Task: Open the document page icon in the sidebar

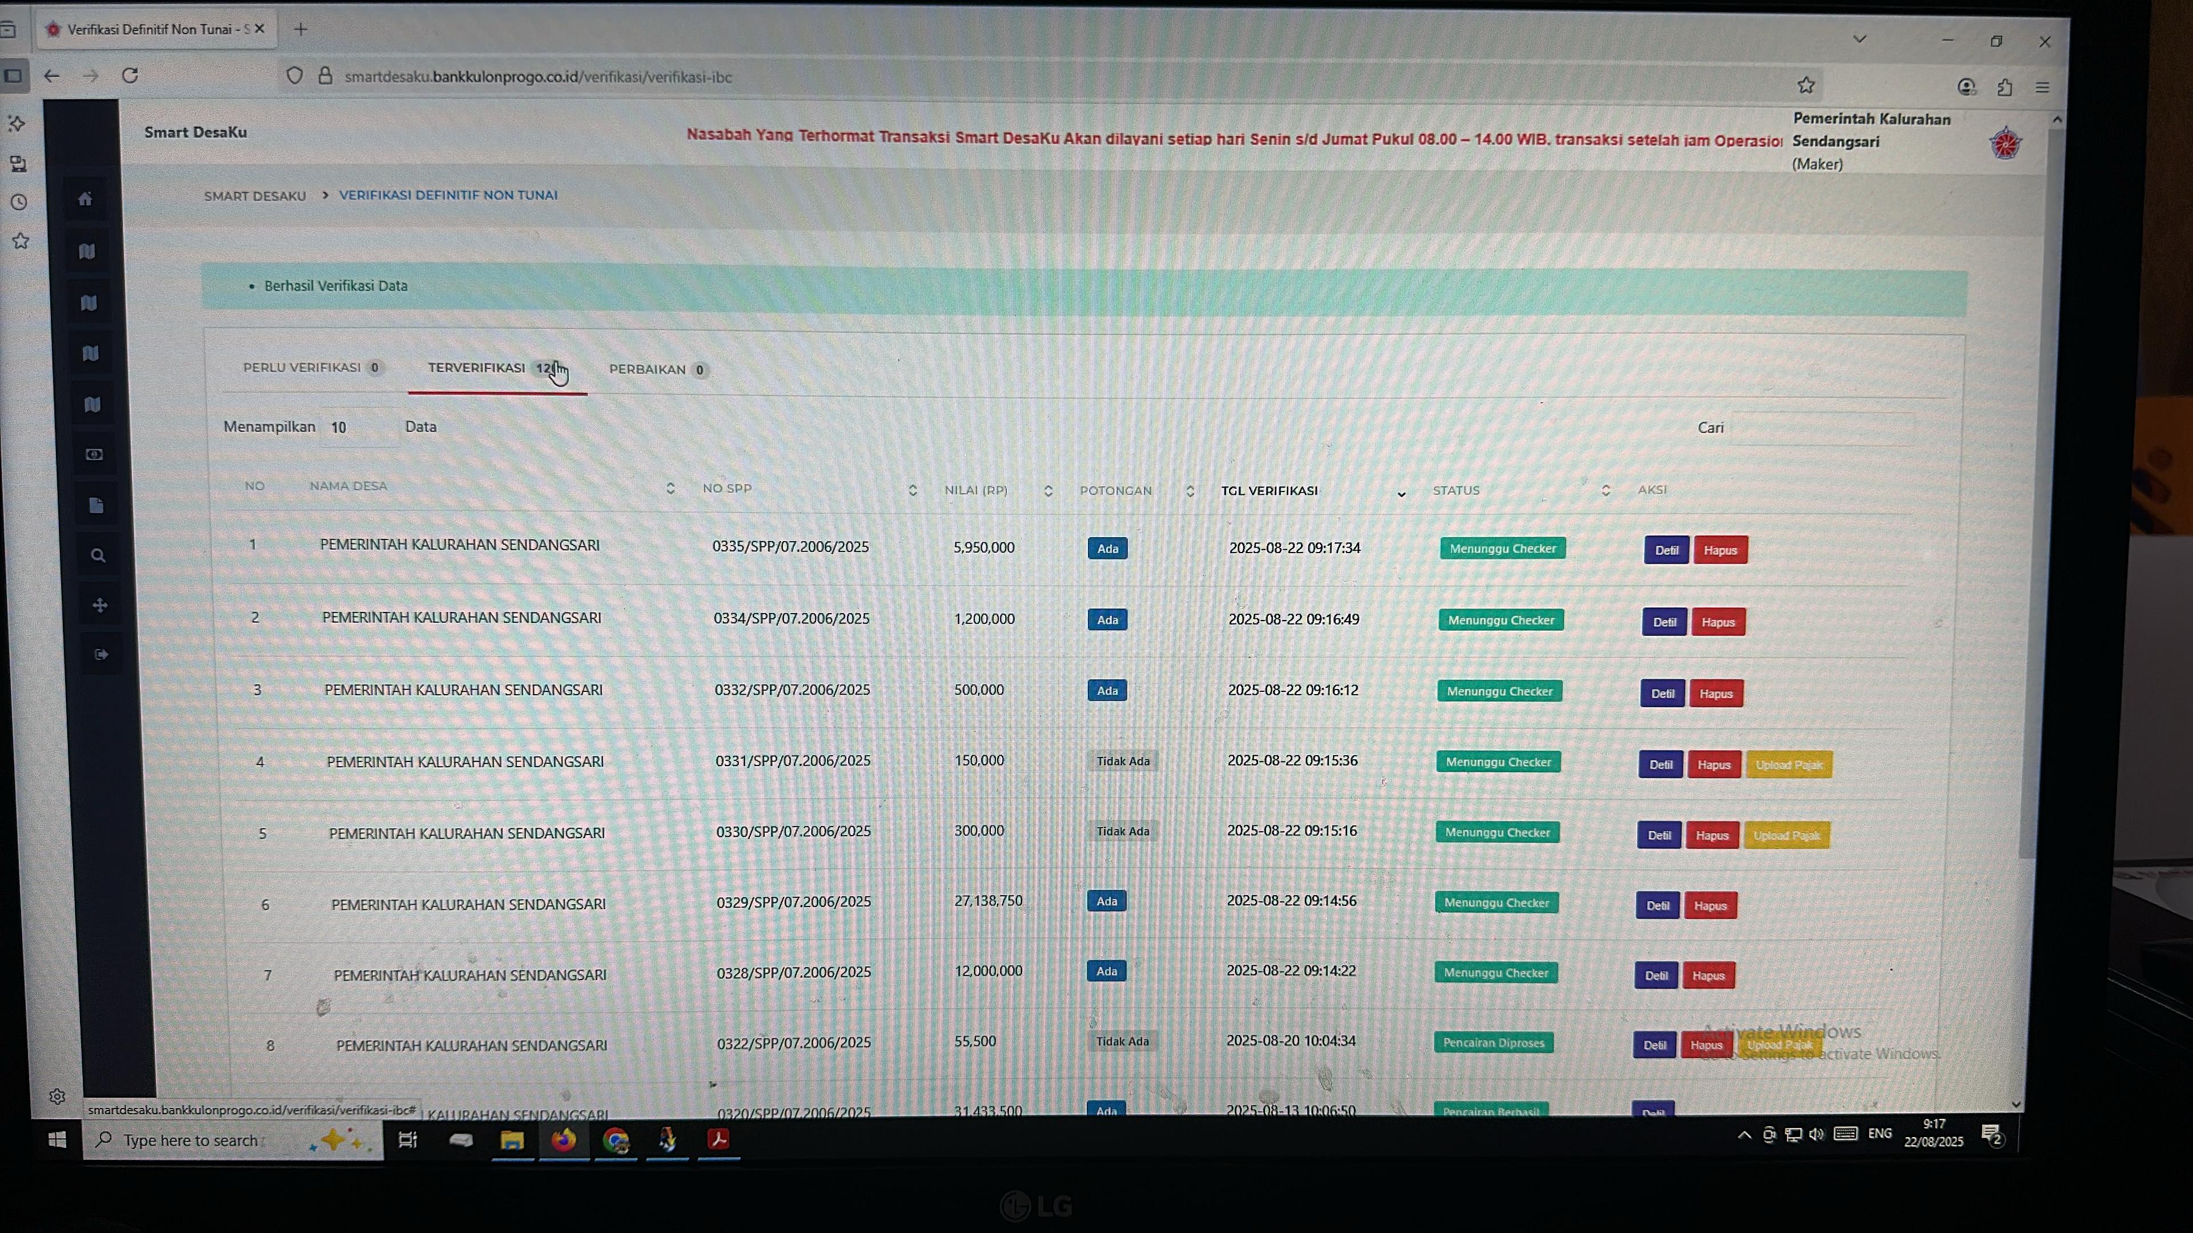Action: (96, 505)
